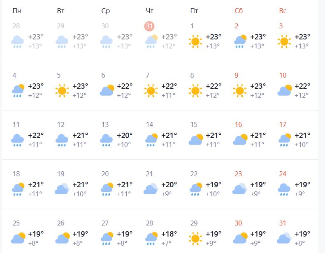
Task: Click the sunny icon on Sunday day 3
Action: coord(284,41)
